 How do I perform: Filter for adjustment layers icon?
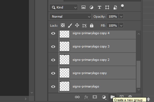pyautogui.click(x=91, y=7)
